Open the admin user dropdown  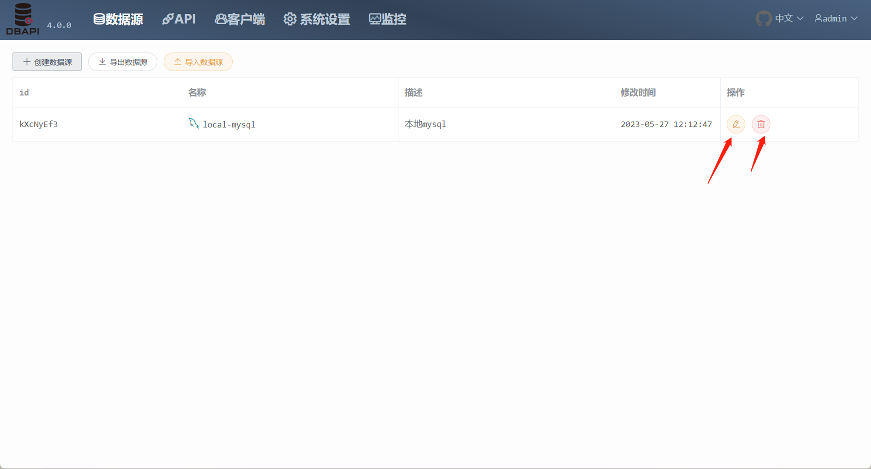tap(836, 18)
